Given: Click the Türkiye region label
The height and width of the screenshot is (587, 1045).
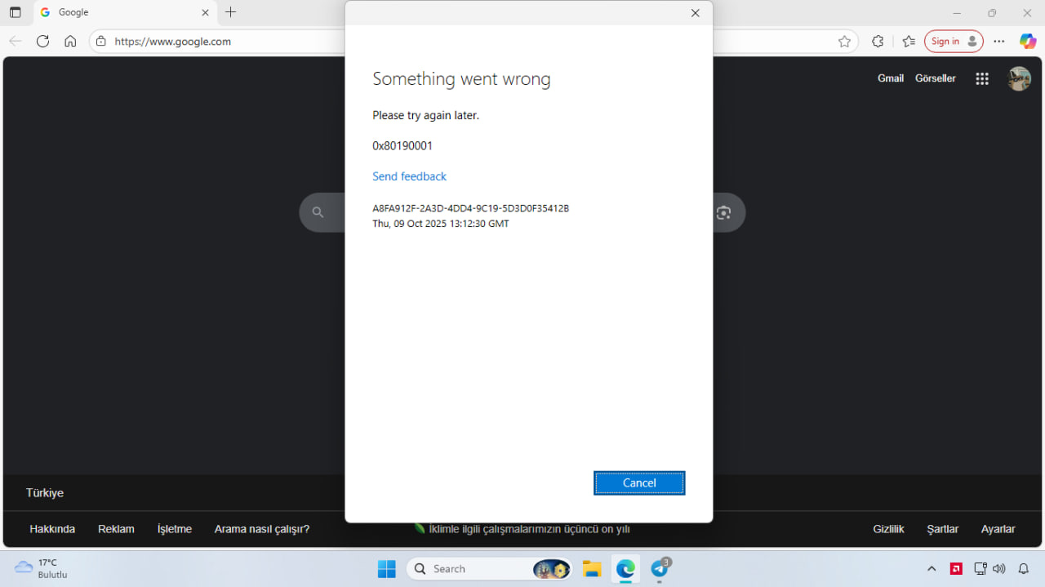Looking at the screenshot, I should (x=45, y=493).
